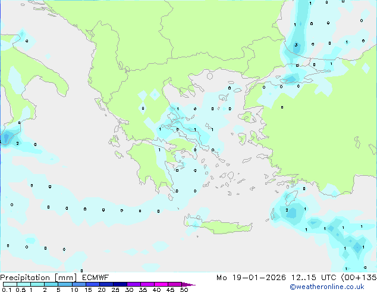Click the '50' legend scale label
The height and width of the screenshot is (292, 377).
[184, 290]
